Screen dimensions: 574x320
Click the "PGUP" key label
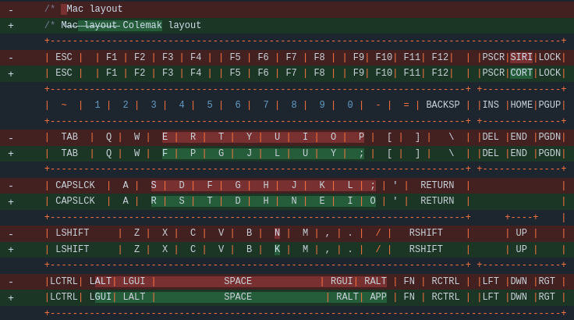[x=550, y=105]
